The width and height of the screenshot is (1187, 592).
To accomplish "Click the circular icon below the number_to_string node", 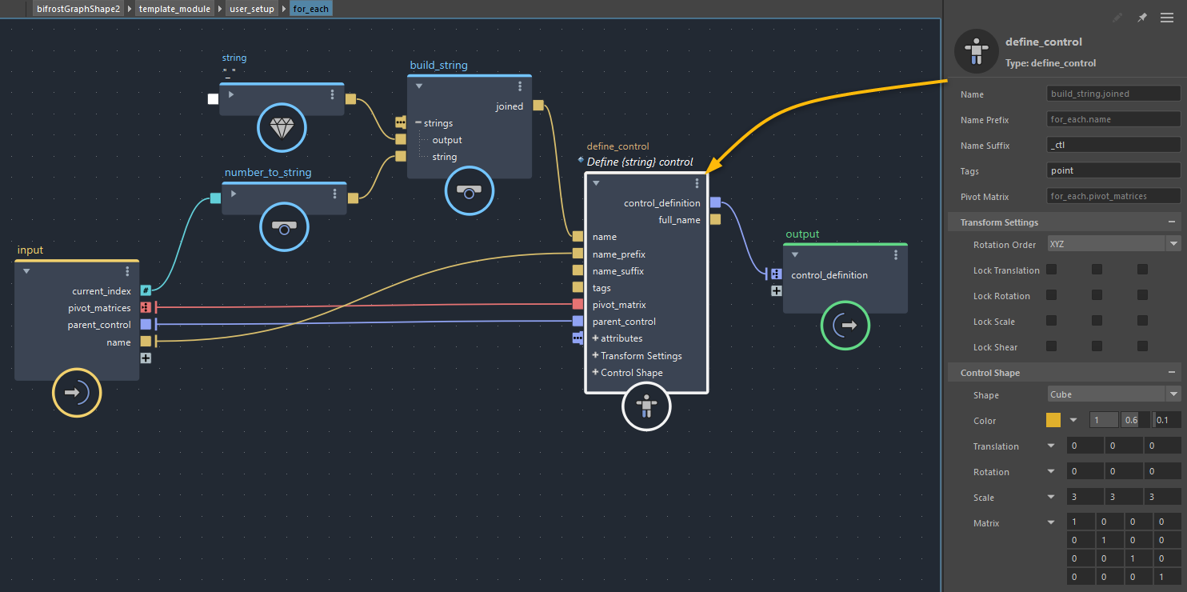I will (283, 227).
